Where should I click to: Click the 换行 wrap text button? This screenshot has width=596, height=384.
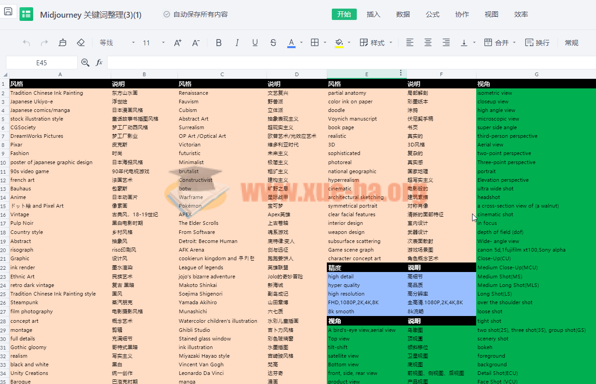click(537, 43)
